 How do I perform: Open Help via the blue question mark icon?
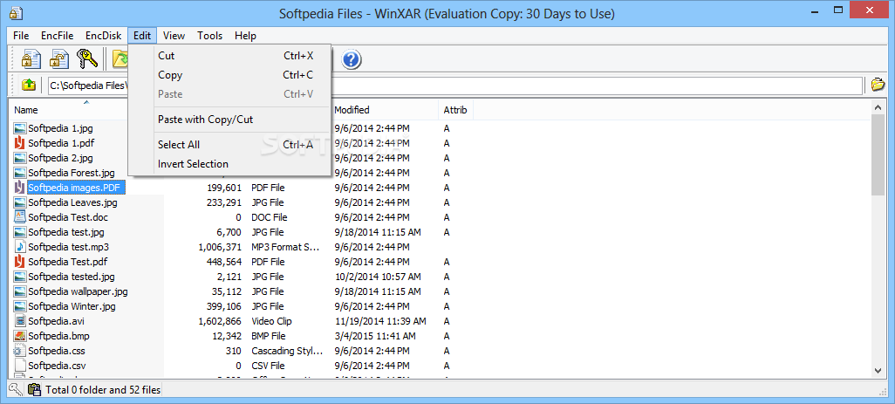(351, 59)
